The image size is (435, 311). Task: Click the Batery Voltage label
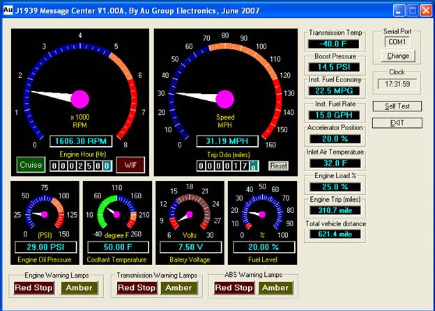pyautogui.click(x=190, y=260)
